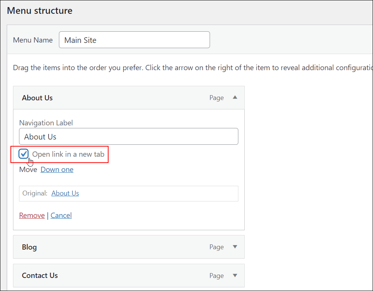Focus the Navigation Label text field

(128, 136)
